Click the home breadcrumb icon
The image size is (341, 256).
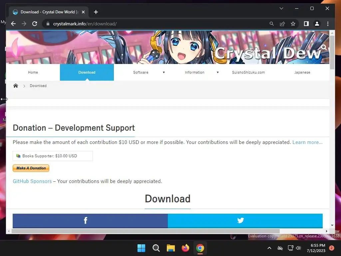(15, 86)
